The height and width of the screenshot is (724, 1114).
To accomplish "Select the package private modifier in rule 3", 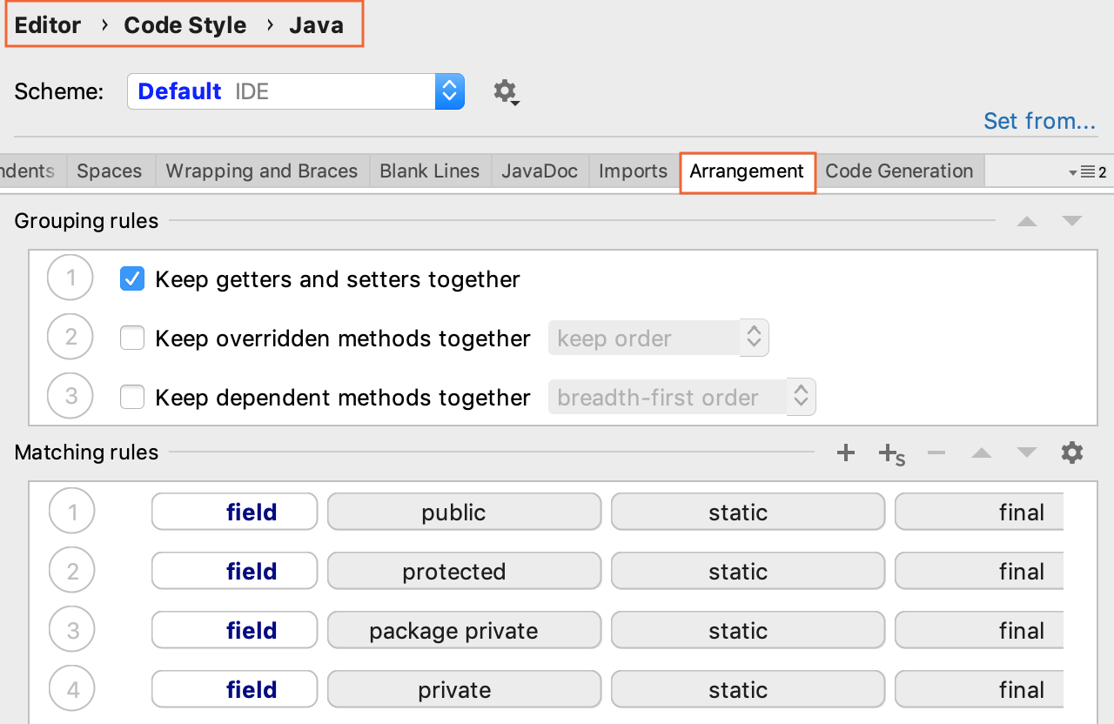I will click(x=465, y=630).
